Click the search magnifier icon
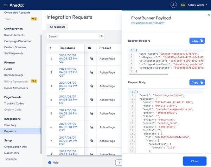 point(101,36)
